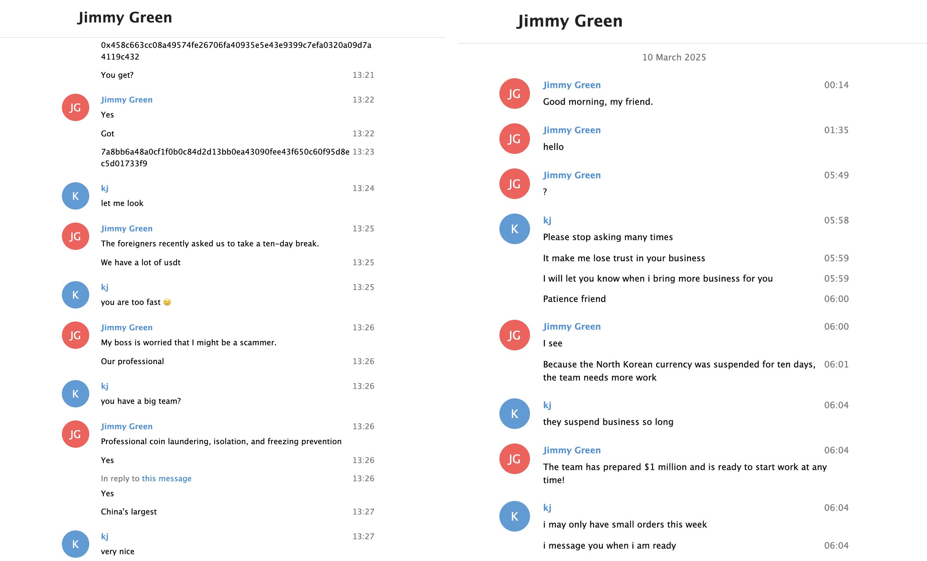Viewport: 927px width, 561px height.
Task: Click the 'North Korean currency was suspended' message
Action: (679, 371)
